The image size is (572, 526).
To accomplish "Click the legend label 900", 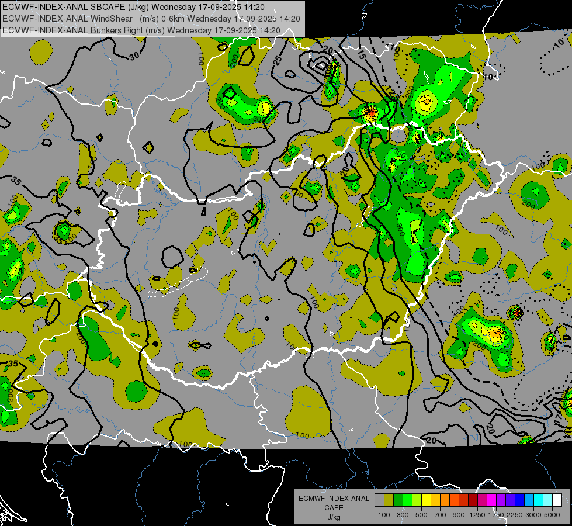I will [459, 515].
